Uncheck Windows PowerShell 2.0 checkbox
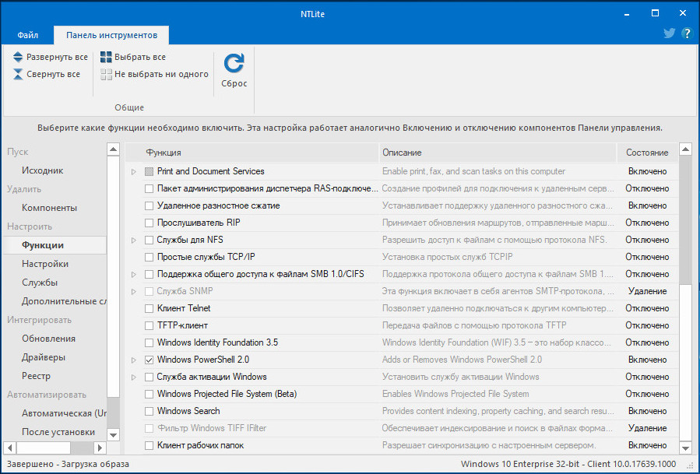The height and width of the screenshot is (474, 700). click(149, 360)
